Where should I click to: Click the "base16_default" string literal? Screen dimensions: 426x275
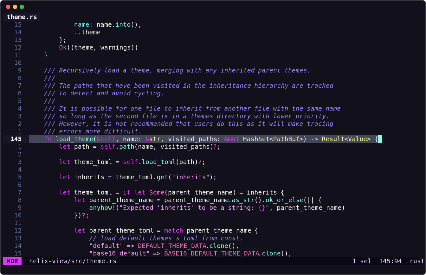click(119, 253)
